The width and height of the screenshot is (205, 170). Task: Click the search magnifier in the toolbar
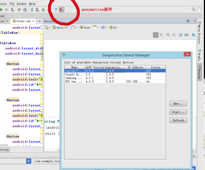(x=194, y=9)
